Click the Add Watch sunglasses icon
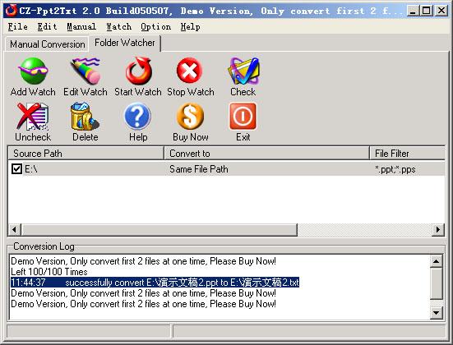The image size is (453, 345). click(33, 71)
